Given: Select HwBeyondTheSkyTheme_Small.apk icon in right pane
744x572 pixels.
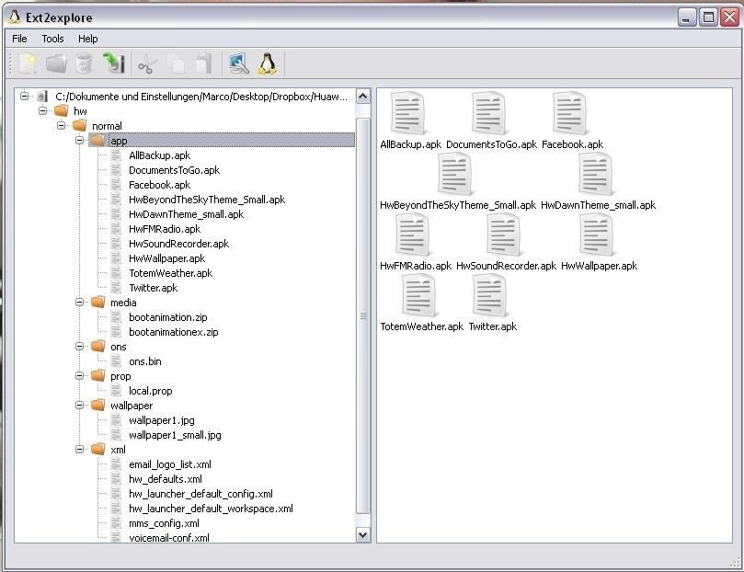Looking at the screenshot, I should click(456, 175).
